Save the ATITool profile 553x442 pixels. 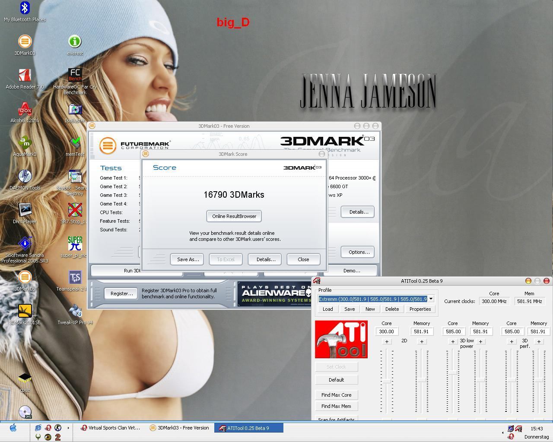coord(350,309)
